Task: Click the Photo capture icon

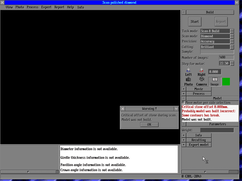Action: [x=188, y=80]
